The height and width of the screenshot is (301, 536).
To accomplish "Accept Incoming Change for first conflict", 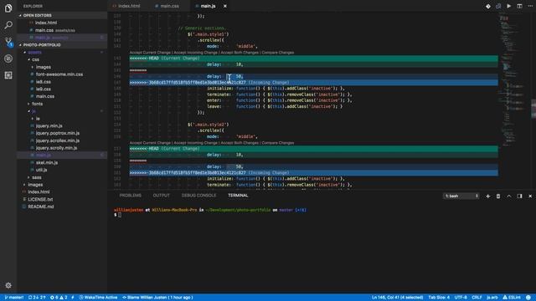I will pyautogui.click(x=195, y=53).
